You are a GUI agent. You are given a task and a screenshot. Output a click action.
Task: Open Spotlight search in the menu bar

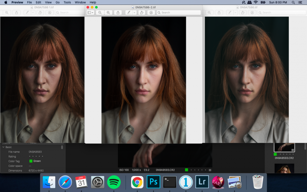[293, 2]
